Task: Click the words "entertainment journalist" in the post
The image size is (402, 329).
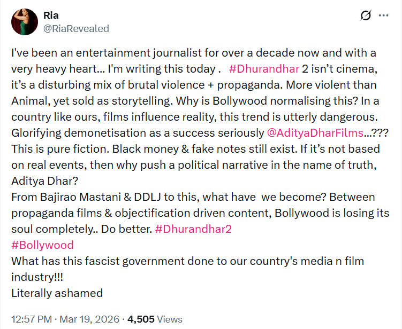Action: tap(132, 53)
